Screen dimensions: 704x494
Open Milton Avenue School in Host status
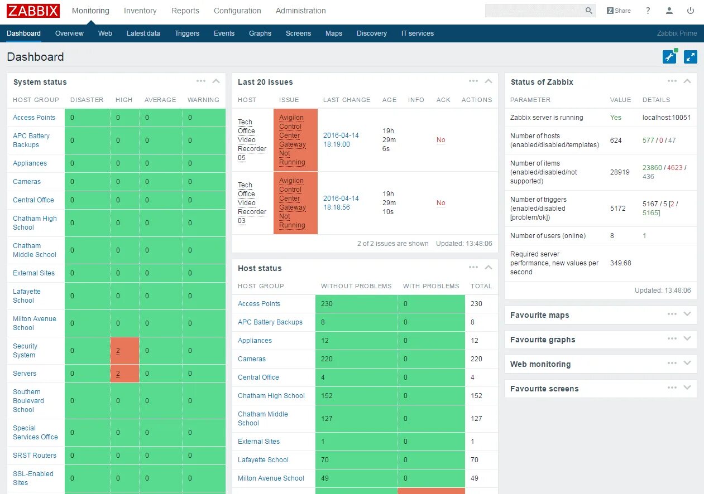click(x=271, y=478)
